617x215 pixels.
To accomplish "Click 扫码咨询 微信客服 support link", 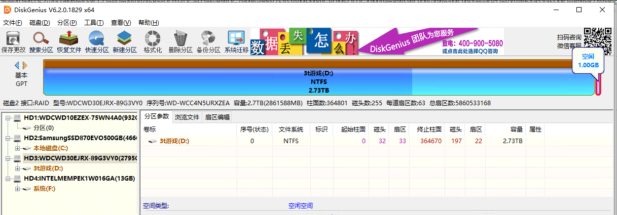I will click(569, 41).
